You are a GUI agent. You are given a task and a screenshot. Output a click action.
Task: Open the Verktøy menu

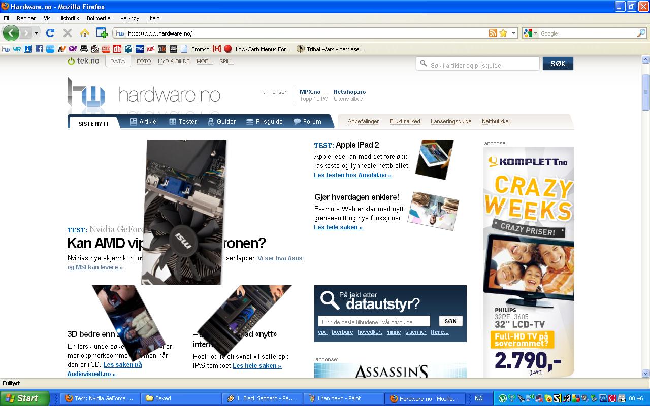click(129, 18)
